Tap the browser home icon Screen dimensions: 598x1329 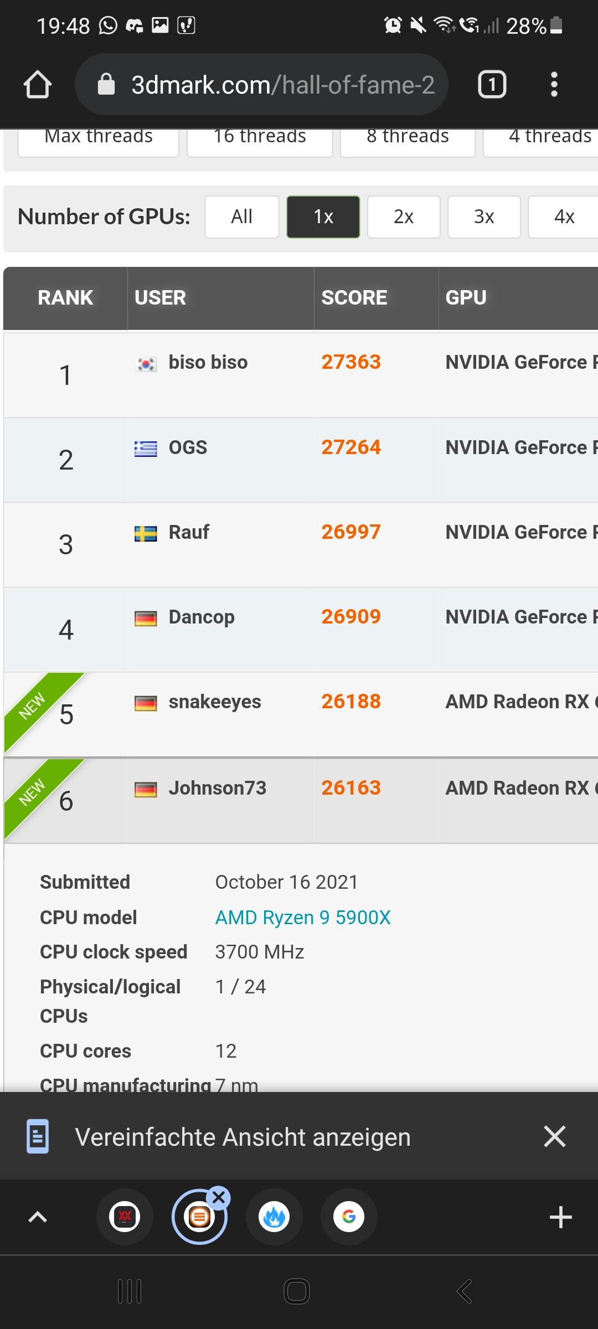coord(38,85)
